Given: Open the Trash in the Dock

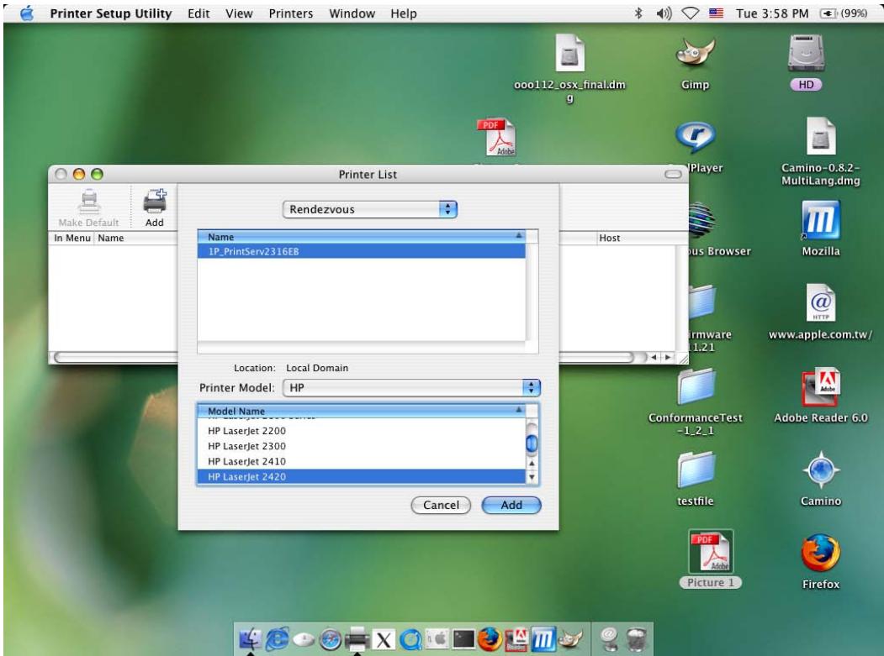Looking at the screenshot, I should point(636,639).
